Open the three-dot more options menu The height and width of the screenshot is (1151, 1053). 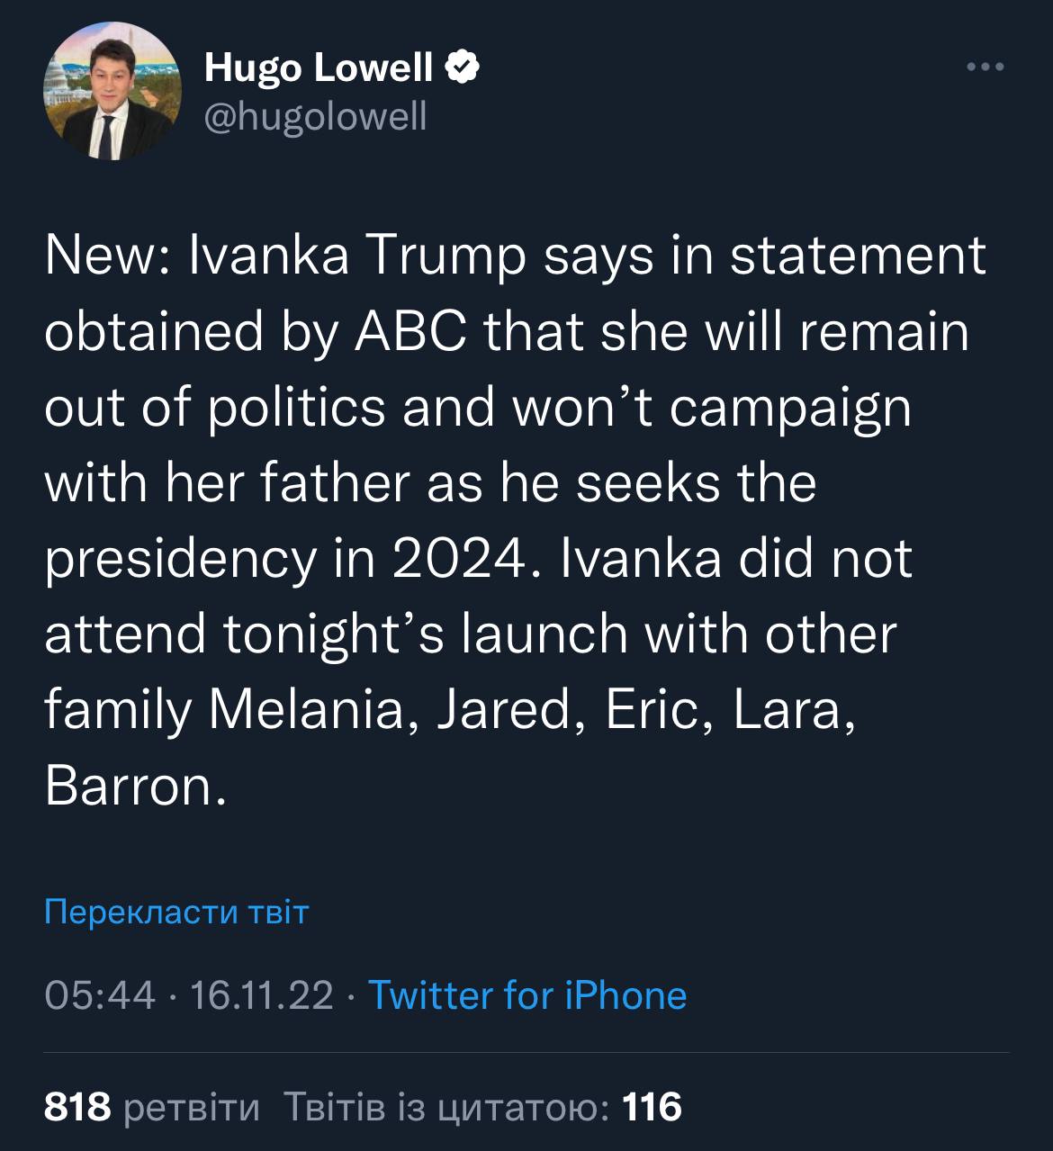pos(985,67)
